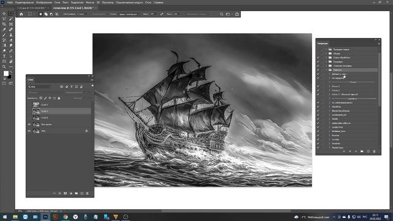
Task: Select the Eraser tool
Action: pyautogui.click(x=11, y=40)
